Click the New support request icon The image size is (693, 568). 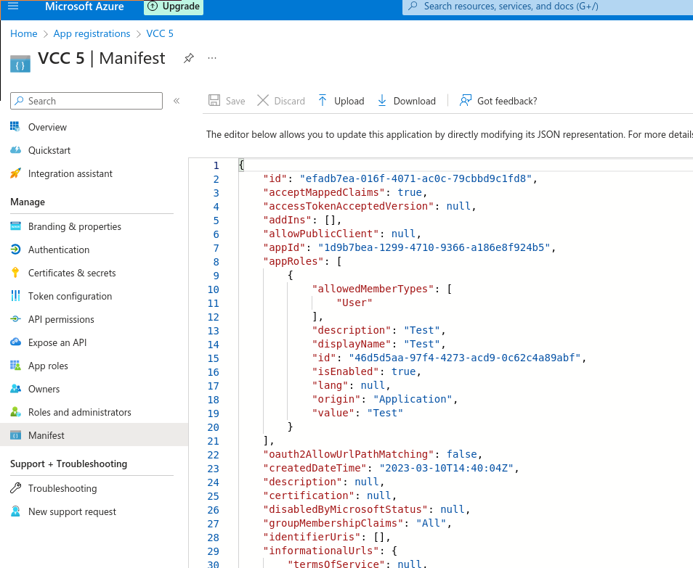pyautogui.click(x=15, y=511)
